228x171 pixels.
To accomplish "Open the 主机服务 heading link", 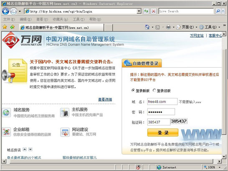I will coord(80,109).
